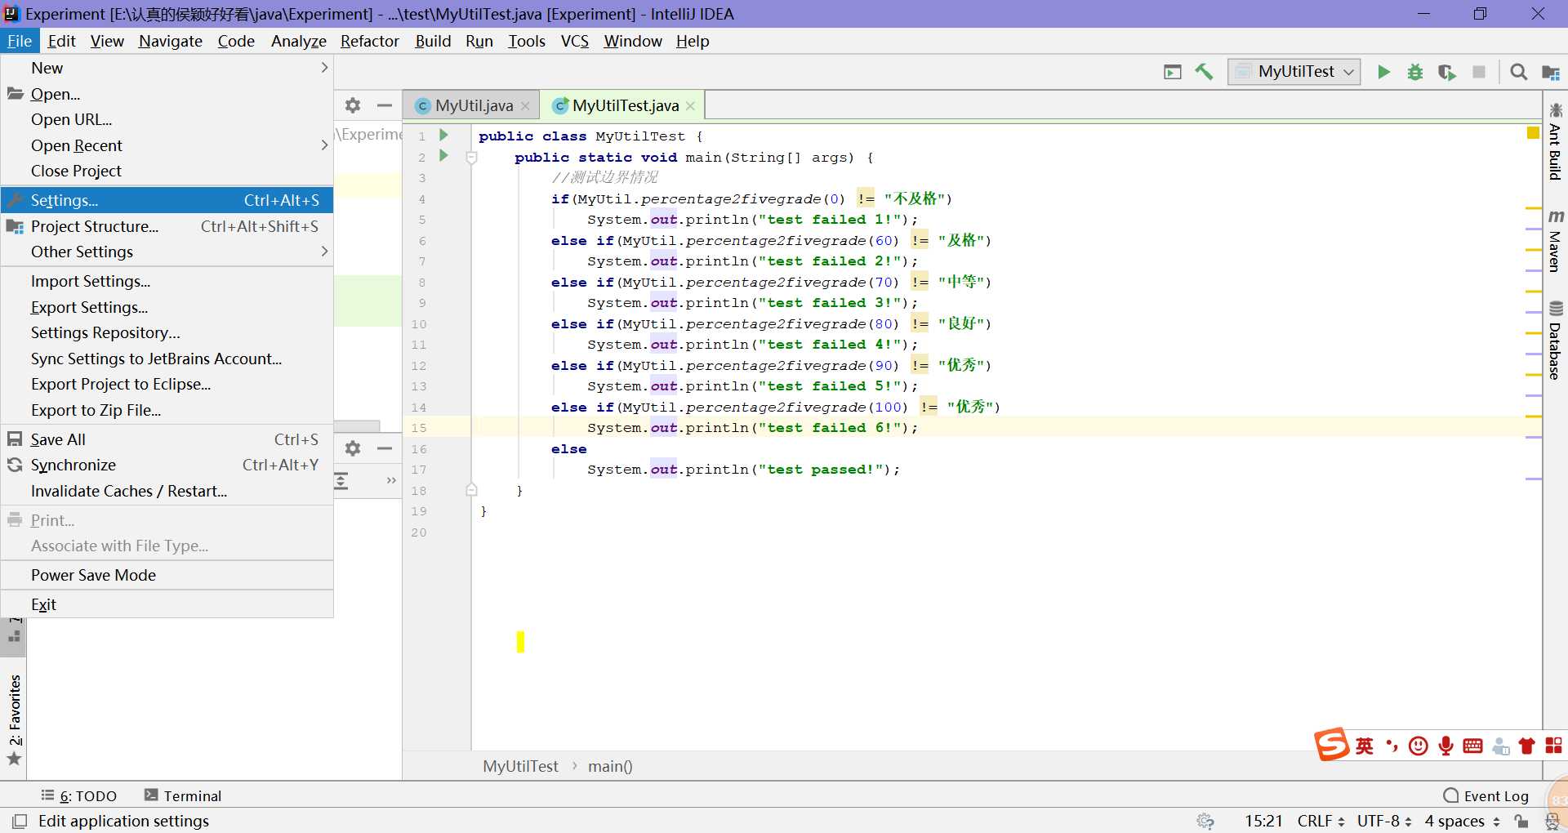Viewport: 1568px width, 833px height.
Task: Choose Exit in the File menu
Action: tap(167, 604)
